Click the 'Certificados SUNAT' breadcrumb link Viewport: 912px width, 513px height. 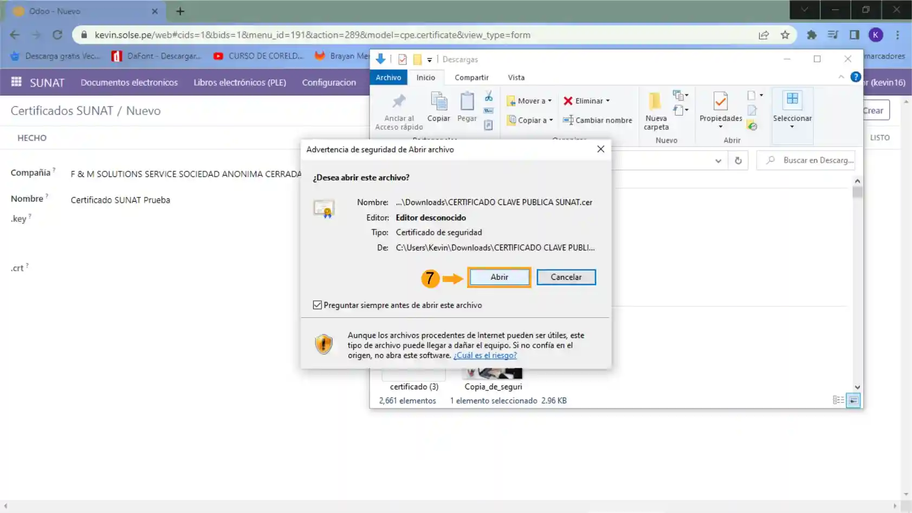[x=62, y=111]
